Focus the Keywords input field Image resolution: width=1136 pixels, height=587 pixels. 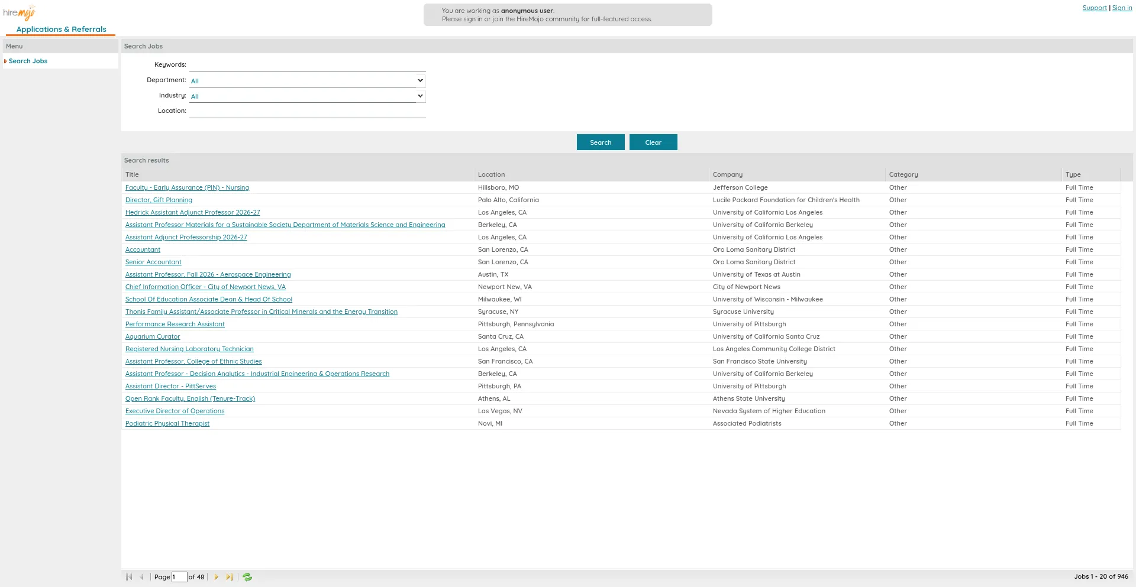pyautogui.click(x=307, y=65)
